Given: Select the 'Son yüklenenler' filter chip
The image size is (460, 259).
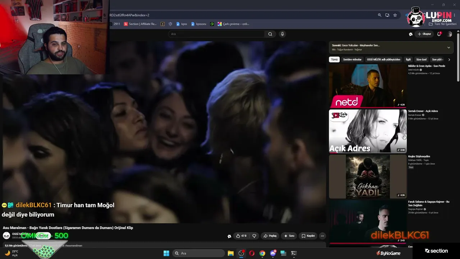Looking at the screenshot, I should pos(438,60).
